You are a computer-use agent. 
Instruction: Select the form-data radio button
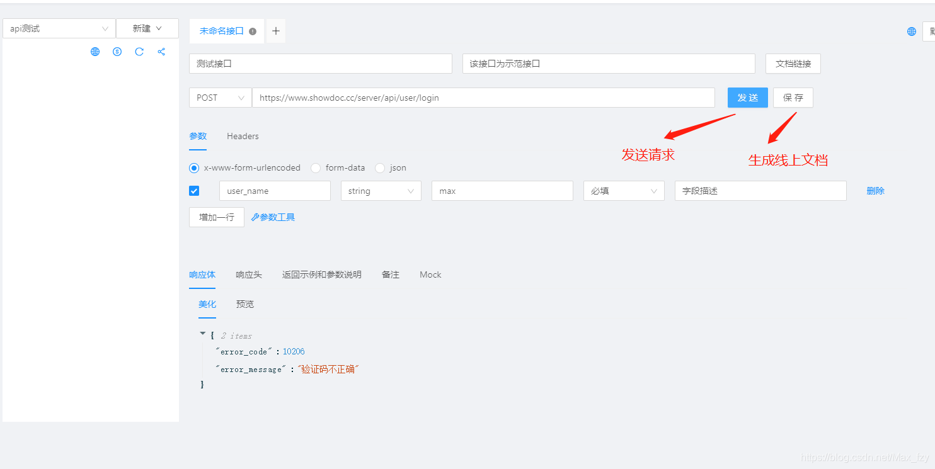[315, 167]
